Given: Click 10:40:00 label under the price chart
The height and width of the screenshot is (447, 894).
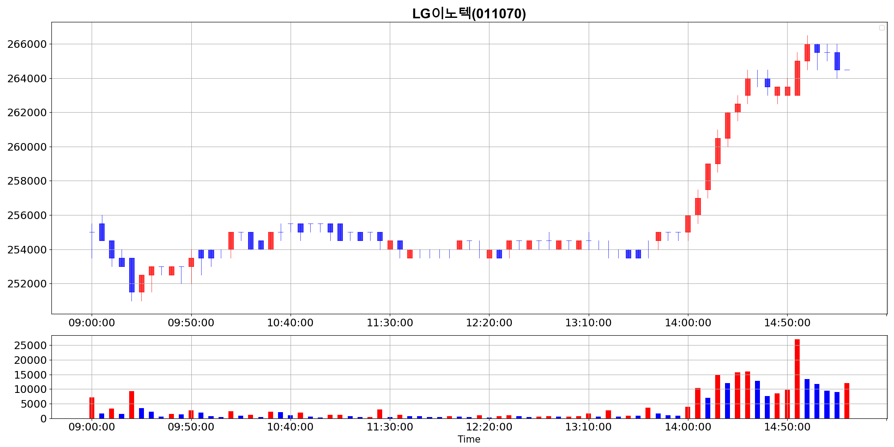Looking at the screenshot, I should pos(291,323).
